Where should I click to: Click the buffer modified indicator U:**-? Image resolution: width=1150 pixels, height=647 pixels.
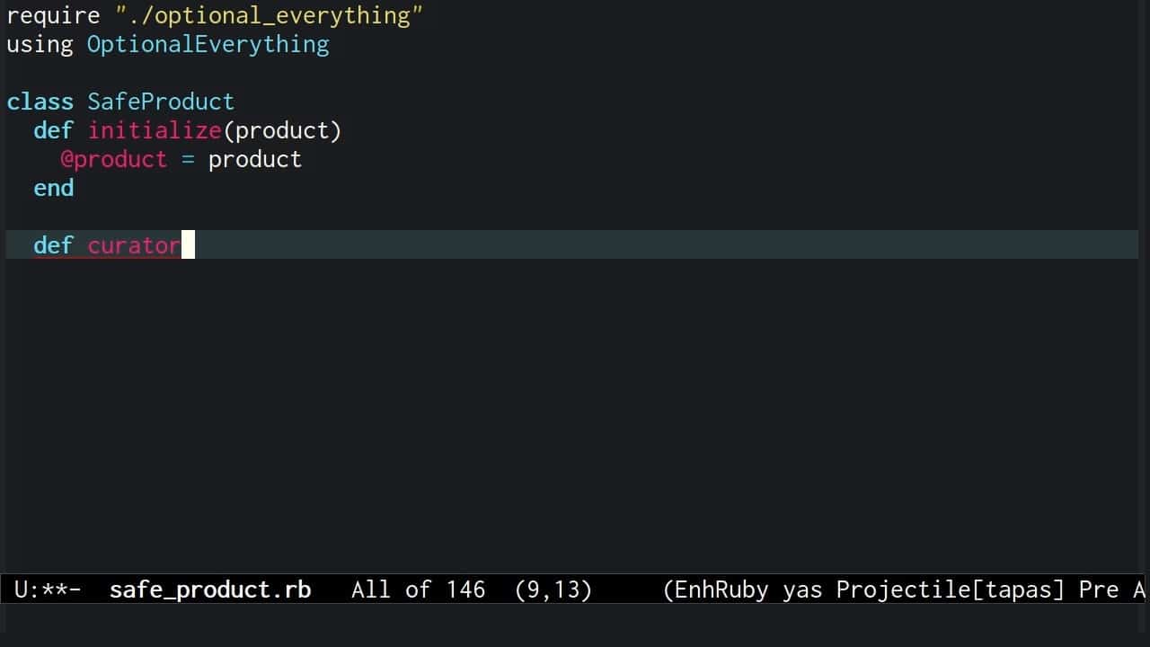[x=48, y=589]
